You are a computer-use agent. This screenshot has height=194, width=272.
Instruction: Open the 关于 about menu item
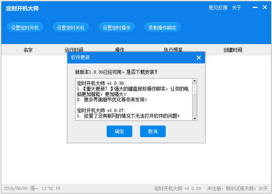(x=237, y=8)
